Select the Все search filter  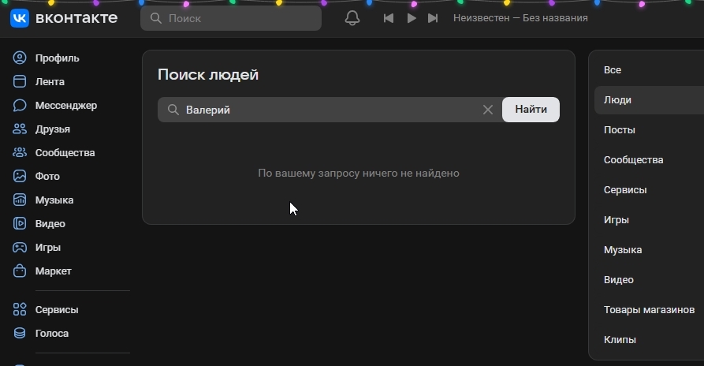(613, 70)
